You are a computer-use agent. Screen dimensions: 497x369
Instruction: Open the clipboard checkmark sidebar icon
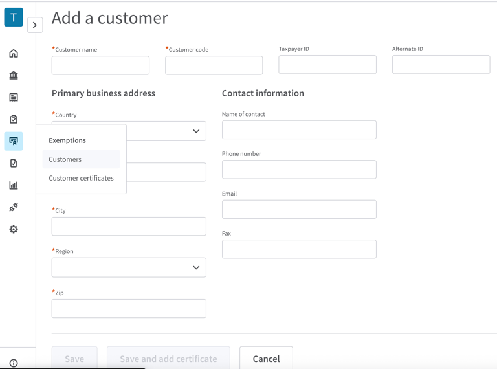pos(14,120)
